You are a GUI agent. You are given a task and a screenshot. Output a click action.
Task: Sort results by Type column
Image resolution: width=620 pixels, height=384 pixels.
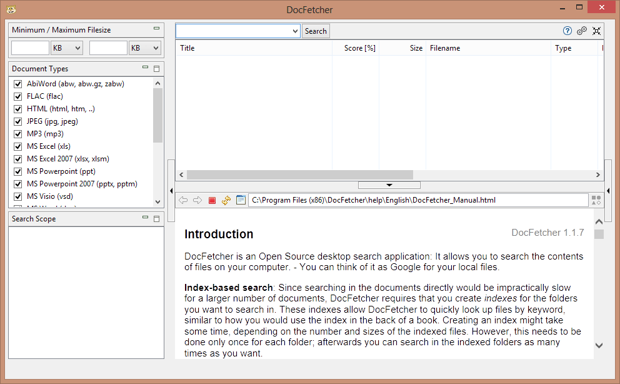click(x=574, y=48)
